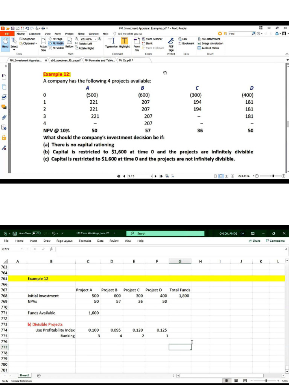Open the Comment tab in Foxit
Screen dimensions: 289x385
(35, 34)
